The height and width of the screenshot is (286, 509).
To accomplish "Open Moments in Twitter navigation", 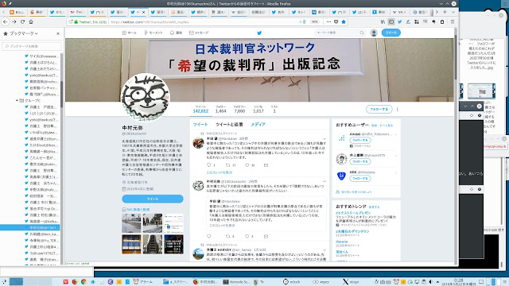I will [x=153, y=33].
